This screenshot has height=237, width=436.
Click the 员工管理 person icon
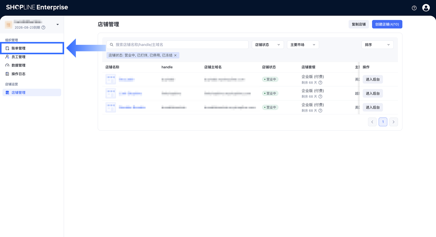pos(7,57)
